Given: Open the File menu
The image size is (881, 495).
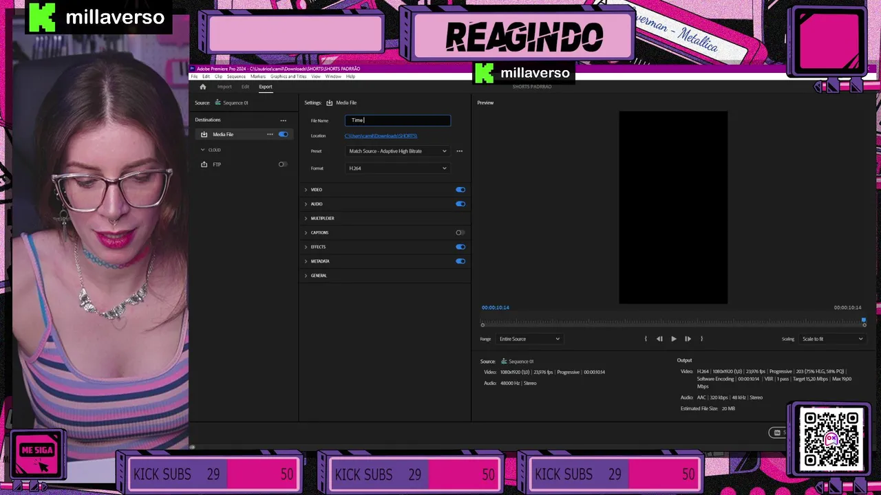Looking at the screenshot, I should coord(194,76).
